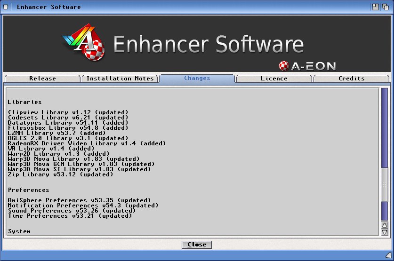Click the Libraries heading
Viewport: 394px width, 261px height.
point(24,102)
